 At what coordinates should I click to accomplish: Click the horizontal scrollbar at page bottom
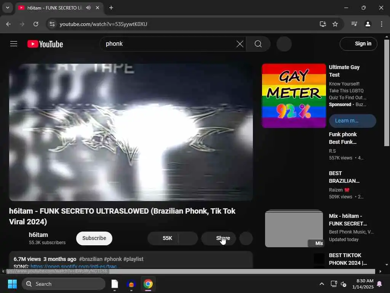click(190, 271)
